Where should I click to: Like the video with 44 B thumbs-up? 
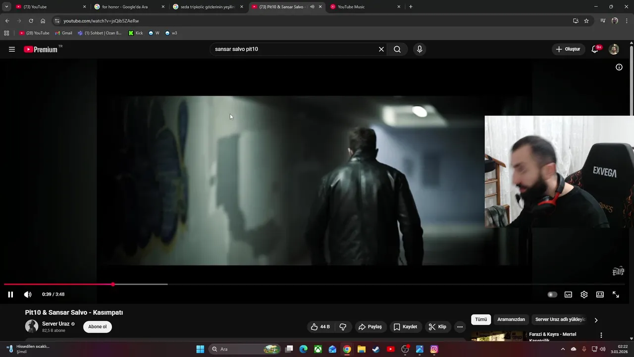coord(320,327)
